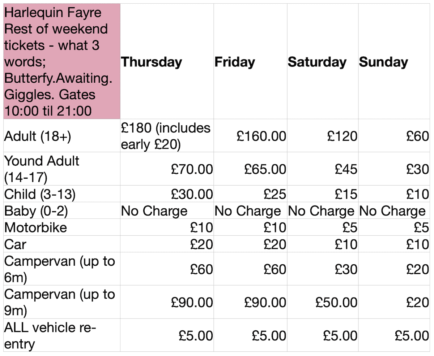Click Thursday young adult price £70.00
This screenshot has width=434, height=356.
[167, 169]
